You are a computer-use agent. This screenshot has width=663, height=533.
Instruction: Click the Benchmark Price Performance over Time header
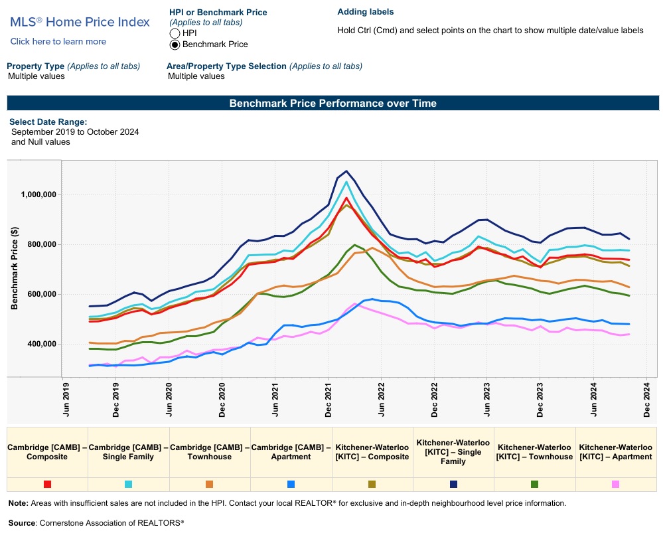pyautogui.click(x=332, y=104)
